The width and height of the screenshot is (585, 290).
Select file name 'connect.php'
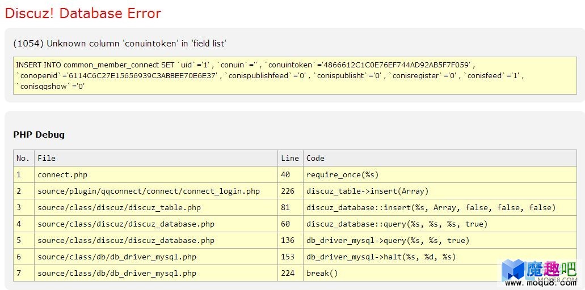(x=62, y=174)
